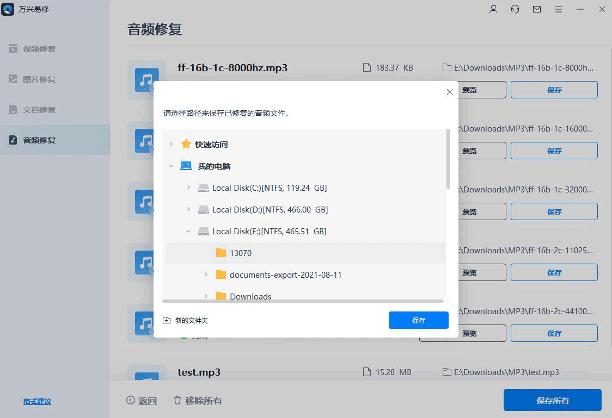The height and width of the screenshot is (418, 612).
Task: Open the user account icon
Action: [493, 9]
